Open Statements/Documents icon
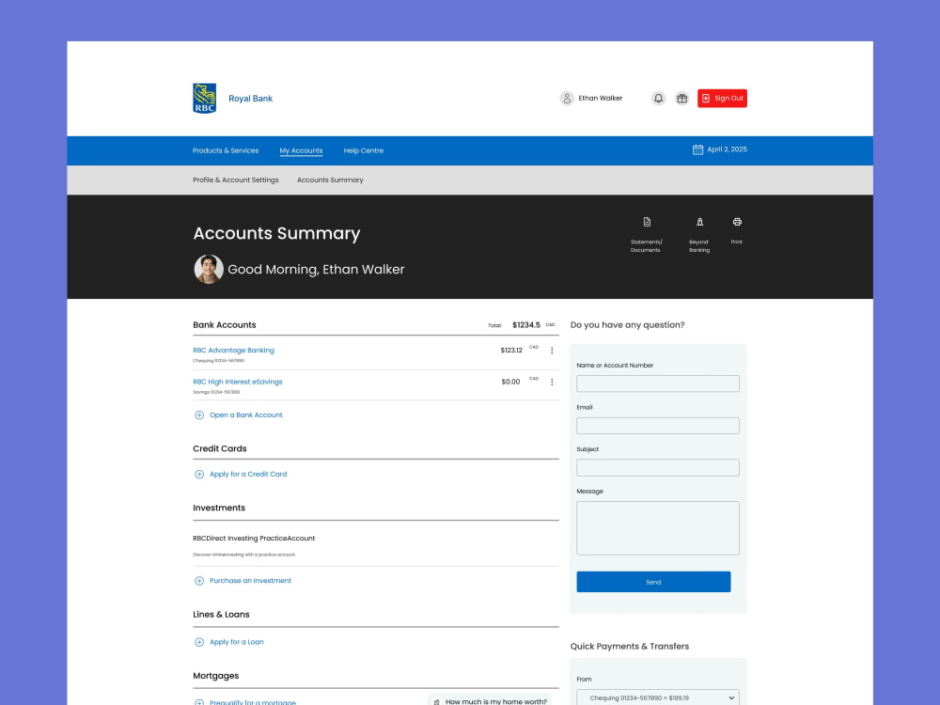Screen dimensions: 940x705 (647, 222)
